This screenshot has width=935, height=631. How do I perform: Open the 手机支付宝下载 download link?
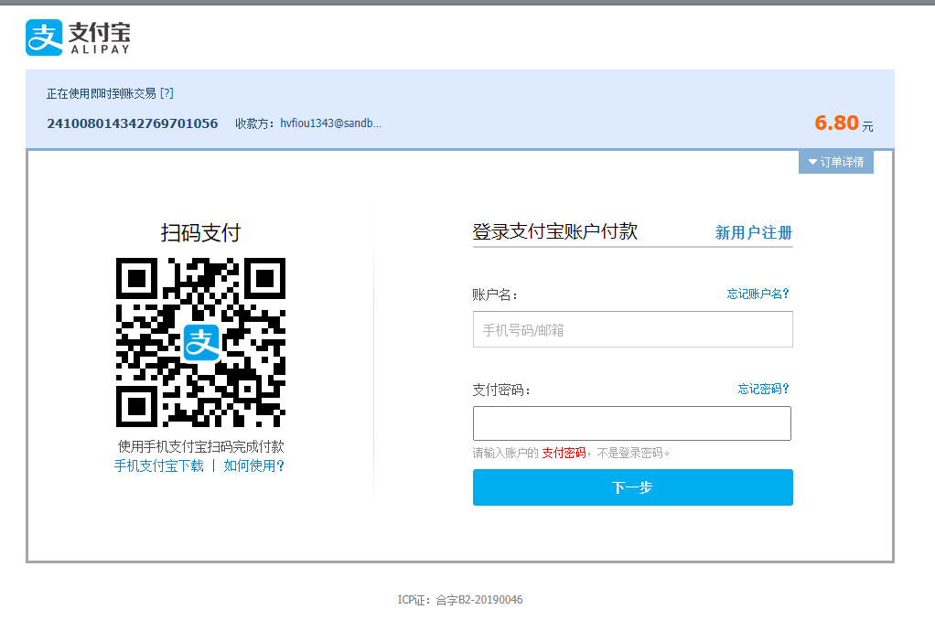pos(158,465)
